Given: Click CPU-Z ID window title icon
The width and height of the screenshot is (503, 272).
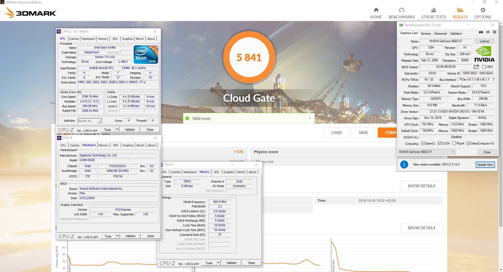Looking at the screenshot, I should (x=59, y=31).
